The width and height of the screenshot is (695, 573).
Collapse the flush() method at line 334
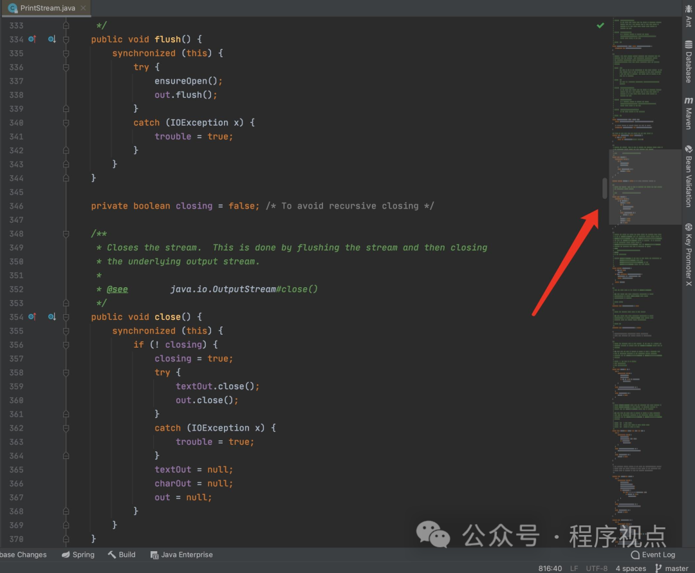(x=66, y=39)
